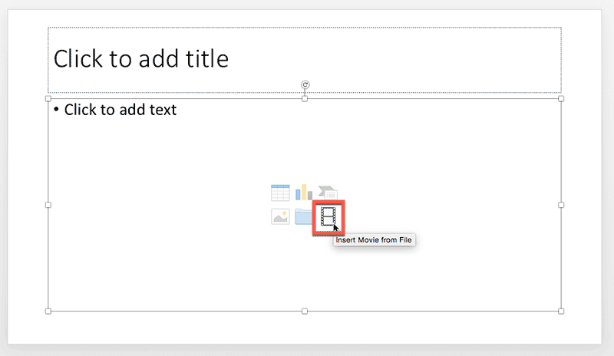Click the Insert Movie from File icon
The width and height of the screenshot is (614, 356).
(x=328, y=216)
